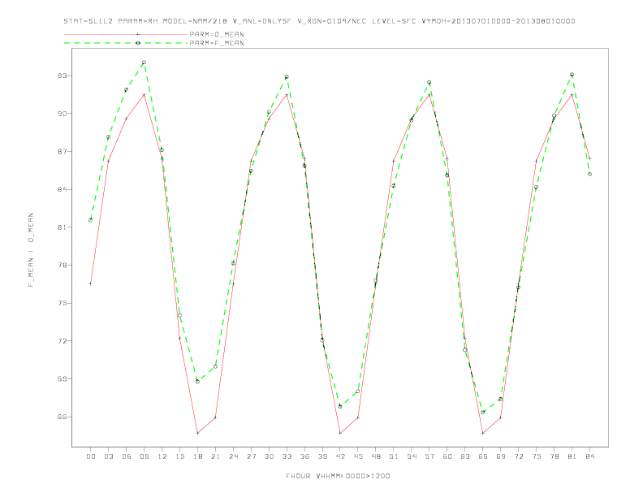The width and height of the screenshot is (643, 497).
Task: Click red O_MEAN plus marker at hour 66 minimum
Action: [483, 433]
